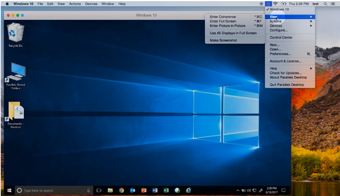Click the Parallels icon in Mac menu bar
This screenshot has width=340, height=196.
coord(268,4)
